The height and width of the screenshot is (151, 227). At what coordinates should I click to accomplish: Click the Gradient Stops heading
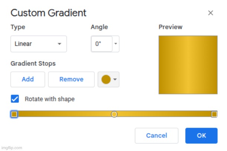33,64
